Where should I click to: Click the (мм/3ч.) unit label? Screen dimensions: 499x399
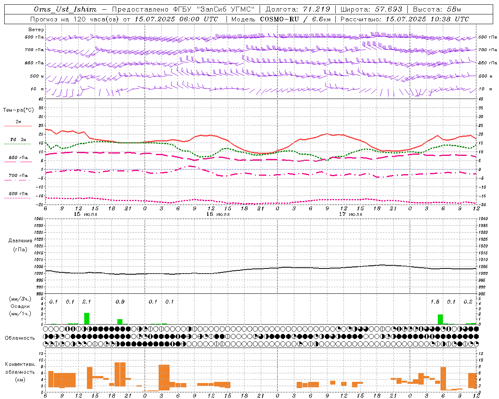[19, 299]
